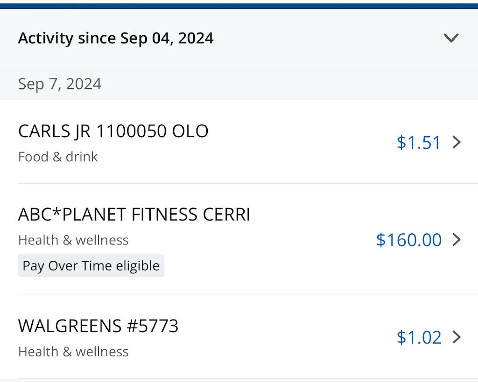The image size is (478, 382).
Task: Open the ABC*PLANET FITNESS CERRI transaction
Action: click(x=134, y=215)
